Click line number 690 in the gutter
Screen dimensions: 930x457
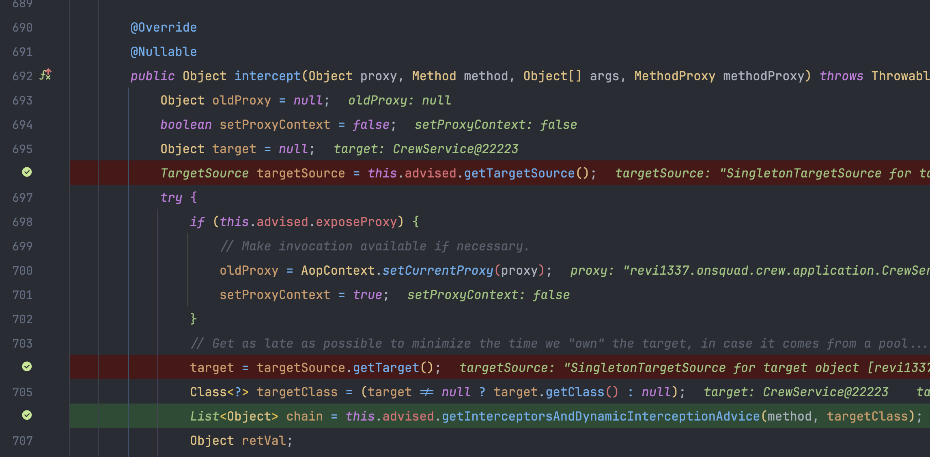tap(22, 28)
